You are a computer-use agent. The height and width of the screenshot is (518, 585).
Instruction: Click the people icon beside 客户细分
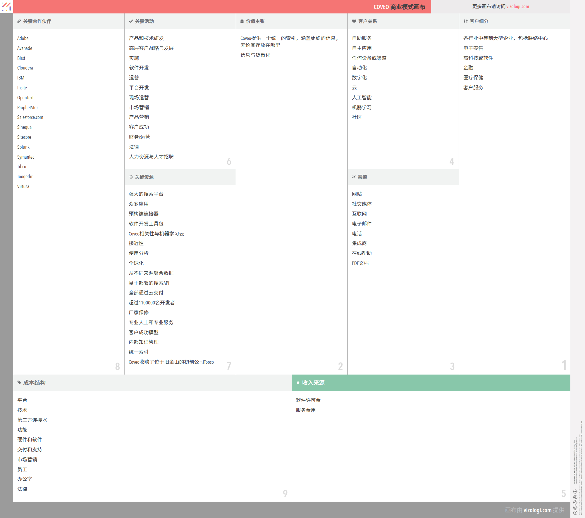coord(465,21)
